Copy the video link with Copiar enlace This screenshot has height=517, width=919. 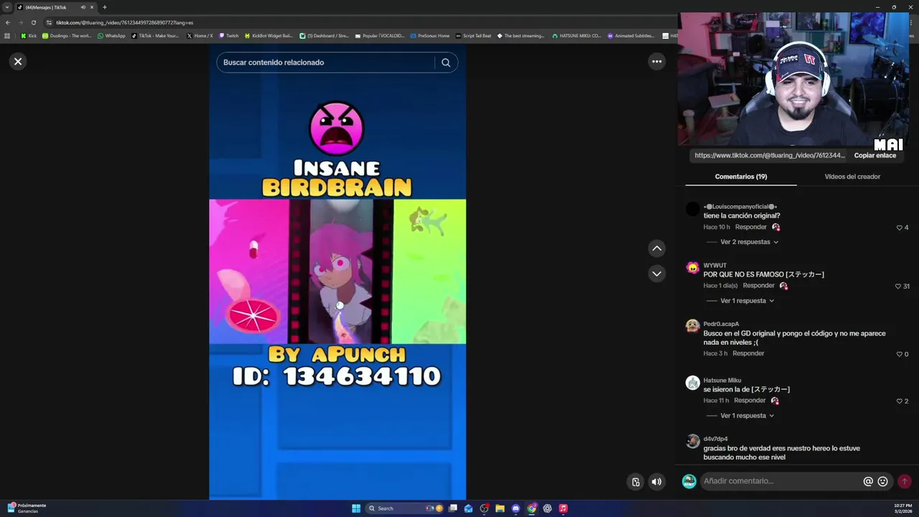[x=874, y=155]
